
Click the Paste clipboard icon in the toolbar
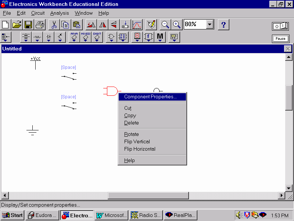coord(77,25)
